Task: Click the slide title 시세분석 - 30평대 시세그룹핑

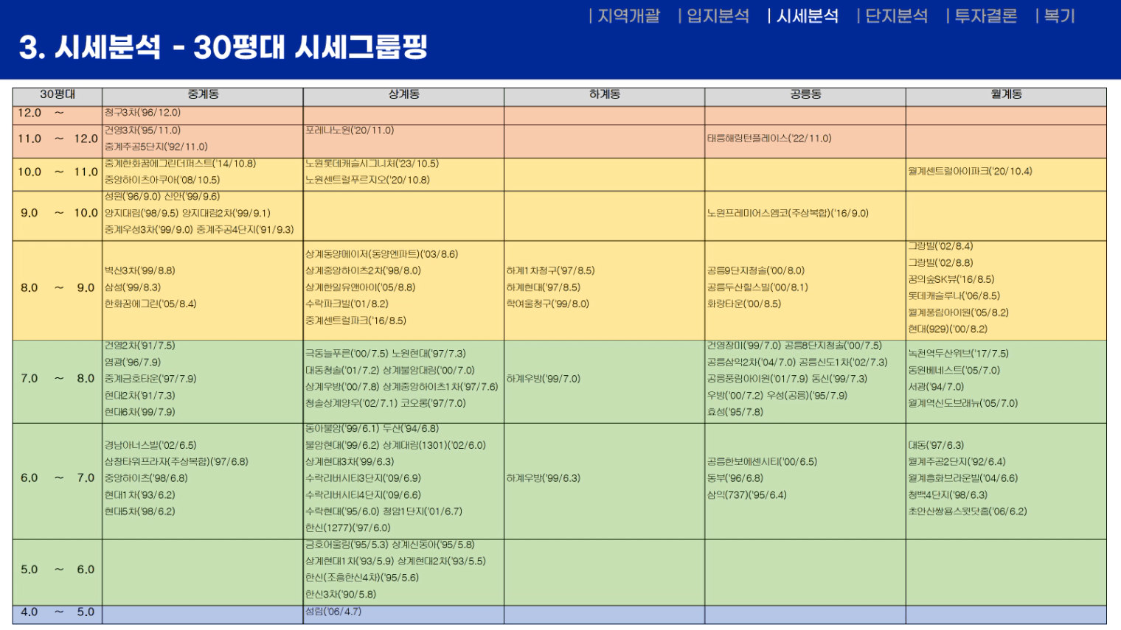Action: tap(223, 47)
